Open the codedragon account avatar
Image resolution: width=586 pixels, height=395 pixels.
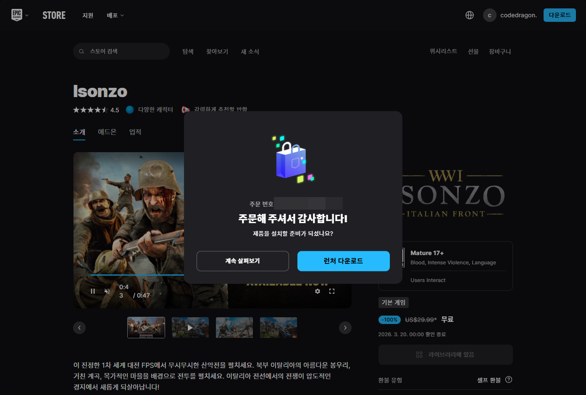coord(489,15)
